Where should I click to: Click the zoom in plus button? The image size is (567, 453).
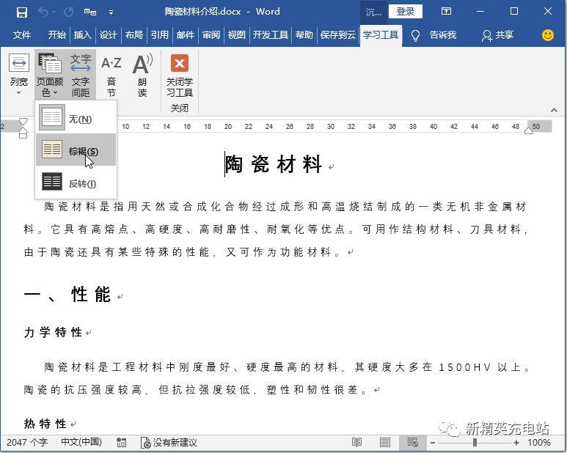coord(516,443)
